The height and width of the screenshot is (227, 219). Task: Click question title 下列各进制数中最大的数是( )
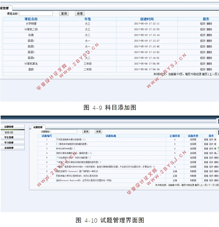(x=71, y=140)
